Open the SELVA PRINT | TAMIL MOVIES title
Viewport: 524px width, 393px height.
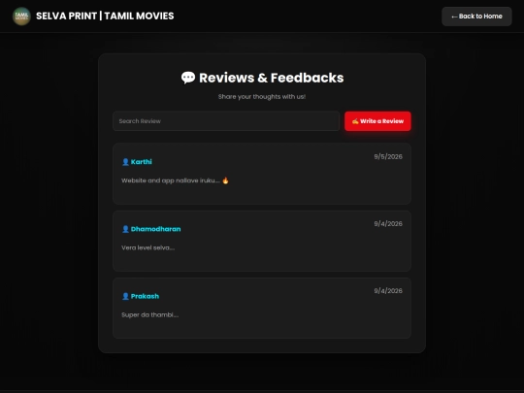105,16
